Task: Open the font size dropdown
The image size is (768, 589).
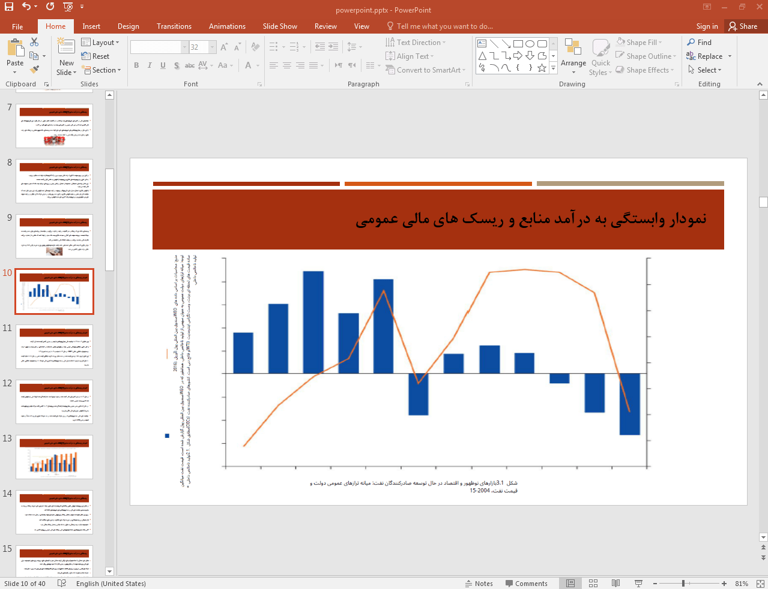Action: (x=213, y=47)
